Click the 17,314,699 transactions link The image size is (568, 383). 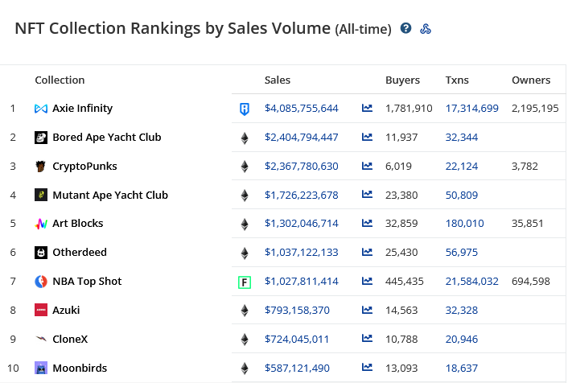click(472, 109)
